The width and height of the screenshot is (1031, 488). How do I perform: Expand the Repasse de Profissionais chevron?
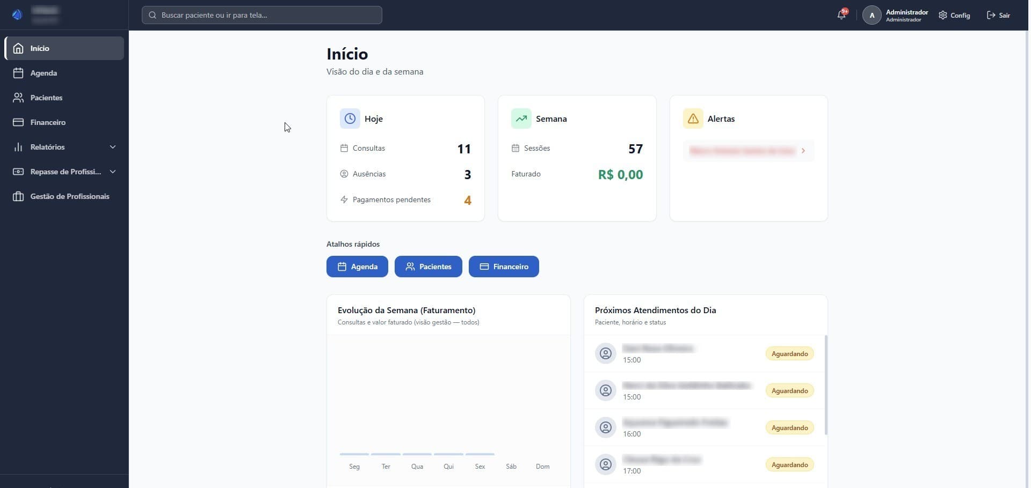click(x=113, y=172)
